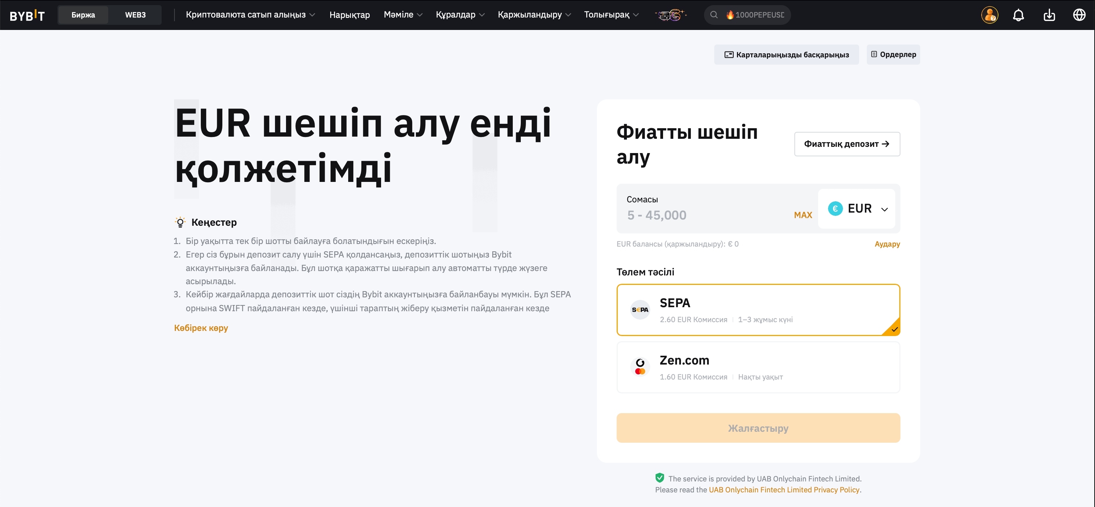
Task: Click the Кеңестер lightbulb icon
Action: 180,222
